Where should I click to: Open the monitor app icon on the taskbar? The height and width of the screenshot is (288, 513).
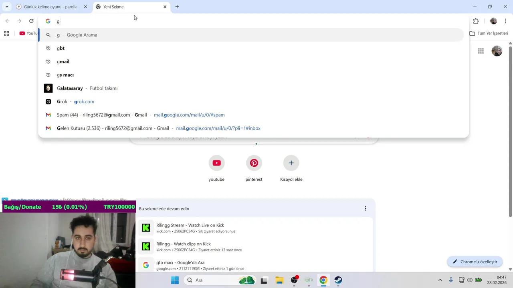(x=309, y=280)
